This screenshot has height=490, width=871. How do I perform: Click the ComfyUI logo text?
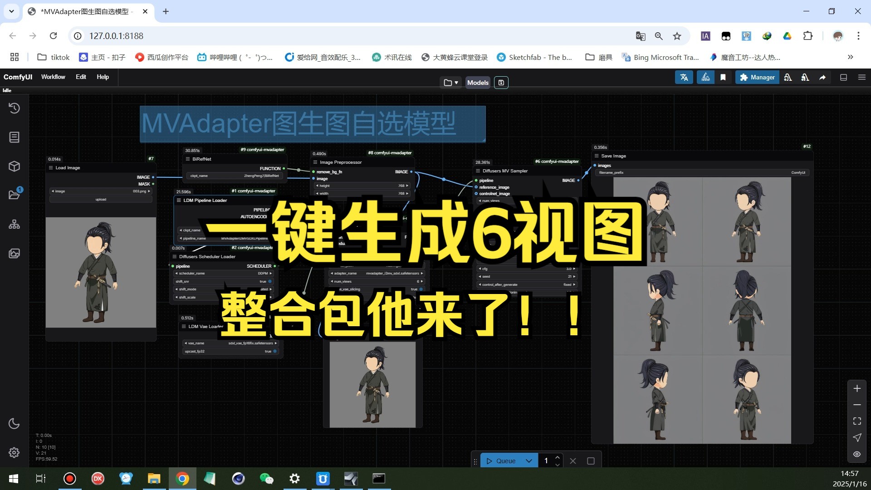[x=18, y=77]
